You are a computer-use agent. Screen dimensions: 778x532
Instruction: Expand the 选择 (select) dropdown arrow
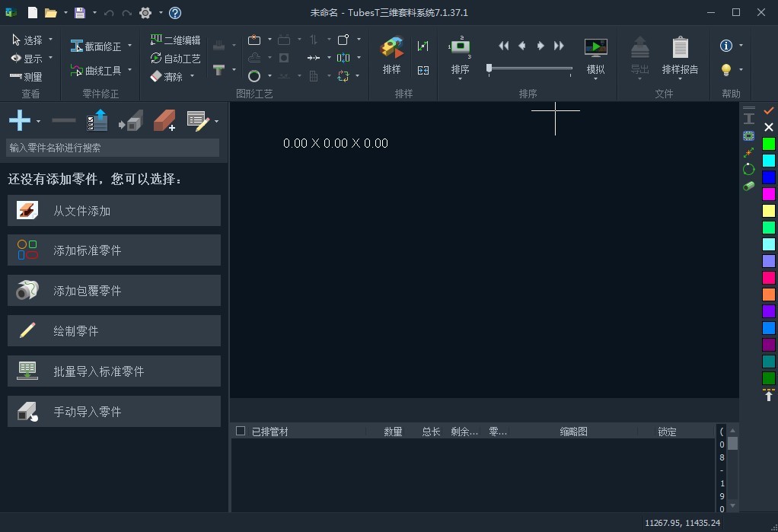click(49, 40)
